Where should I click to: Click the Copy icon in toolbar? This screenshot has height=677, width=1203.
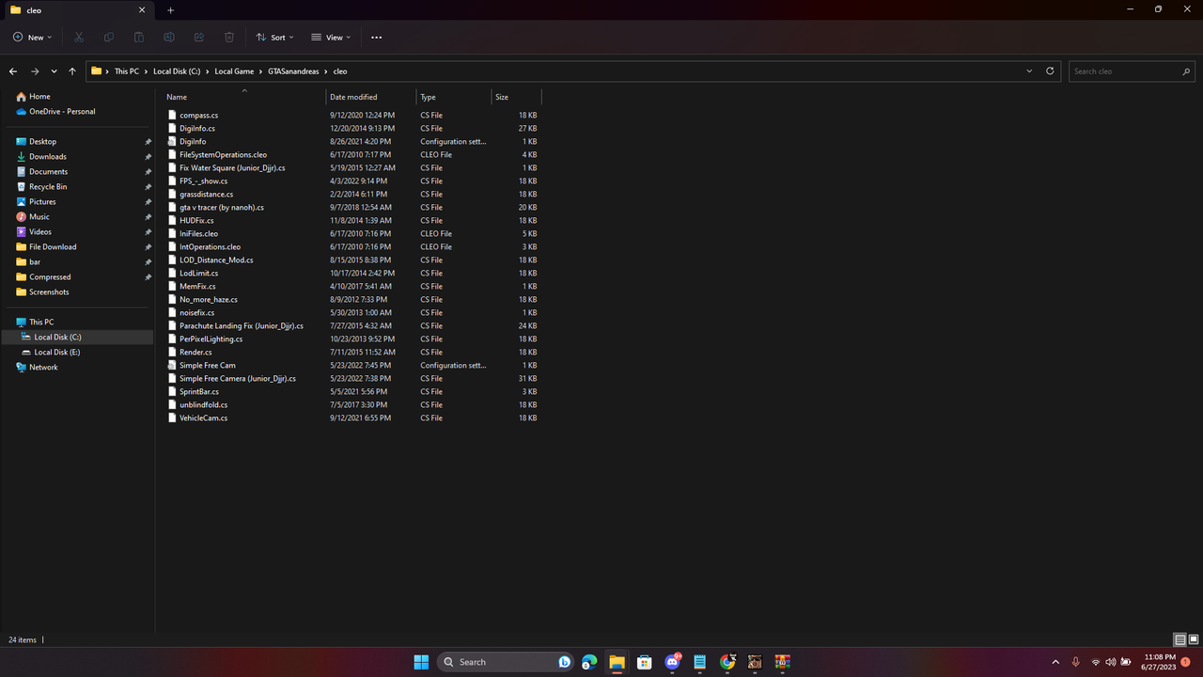pyautogui.click(x=109, y=38)
